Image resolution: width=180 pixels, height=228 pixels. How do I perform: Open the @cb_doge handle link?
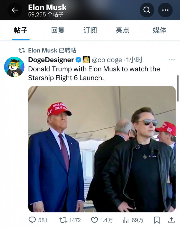click(x=106, y=60)
